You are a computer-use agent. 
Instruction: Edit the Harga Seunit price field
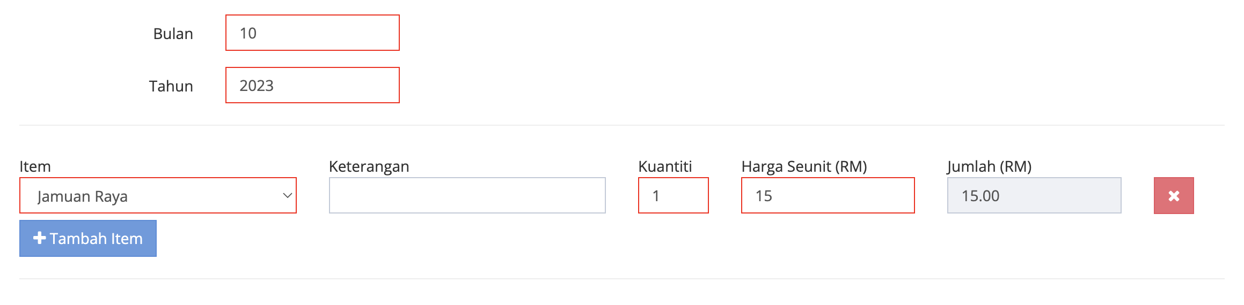[x=828, y=196]
